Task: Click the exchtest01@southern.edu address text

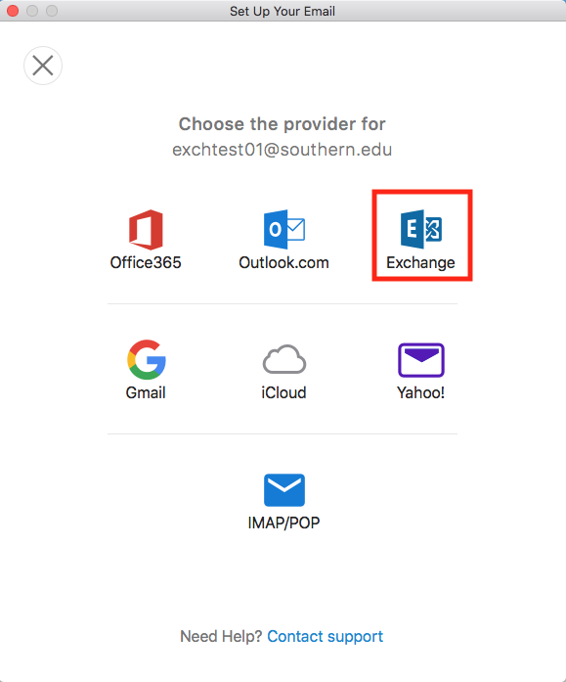Action: pyautogui.click(x=283, y=150)
